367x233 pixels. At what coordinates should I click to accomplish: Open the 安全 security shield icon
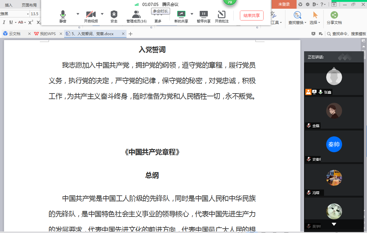[114, 16]
